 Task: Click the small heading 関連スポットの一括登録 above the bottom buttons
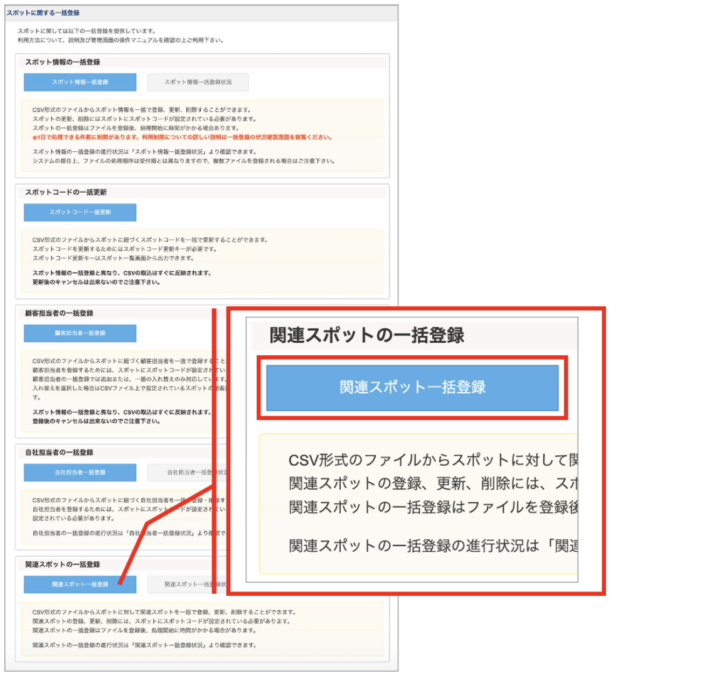[62, 564]
